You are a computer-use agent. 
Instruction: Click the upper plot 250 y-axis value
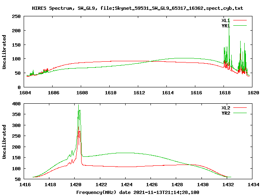[x=16, y=16]
